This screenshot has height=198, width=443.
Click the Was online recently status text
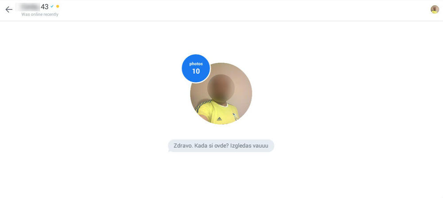(40, 15)
